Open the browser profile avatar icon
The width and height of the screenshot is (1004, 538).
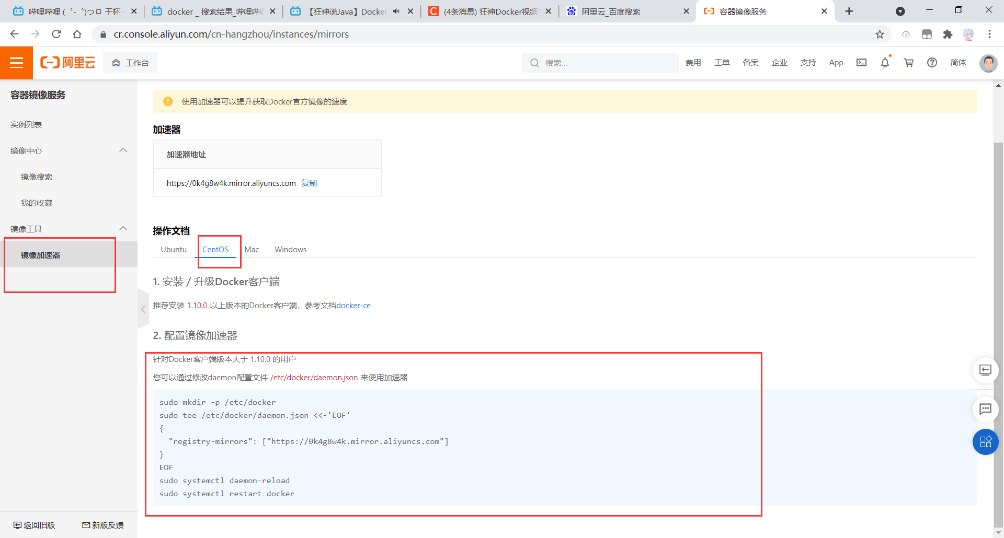(x=968, y=34)
